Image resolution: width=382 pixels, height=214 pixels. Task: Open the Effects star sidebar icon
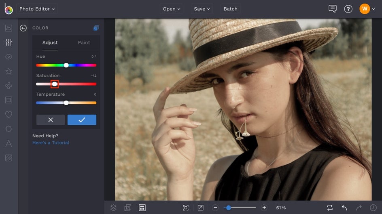click(9, 71)
